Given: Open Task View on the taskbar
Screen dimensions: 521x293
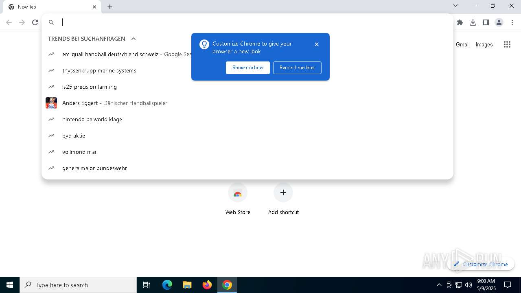Looking at the screenshot, I should [x=147, y=285].
